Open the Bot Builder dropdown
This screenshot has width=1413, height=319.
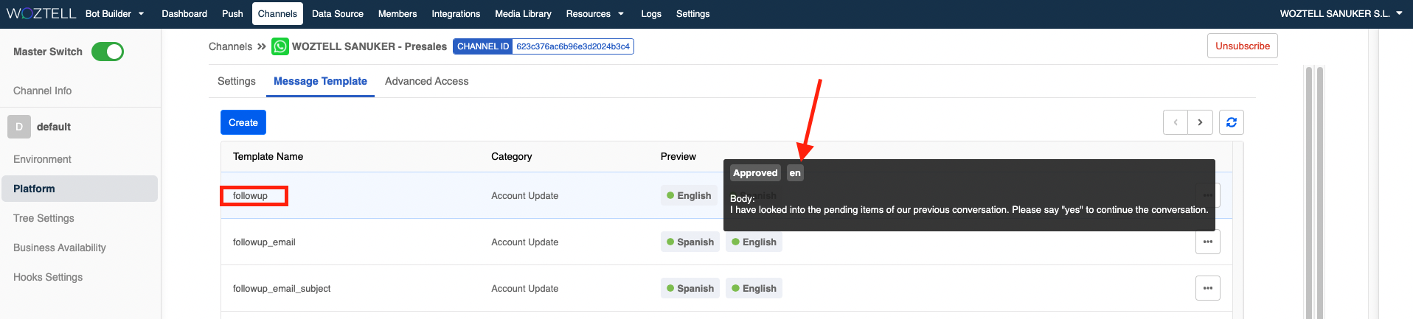click(x=114, y=13)
